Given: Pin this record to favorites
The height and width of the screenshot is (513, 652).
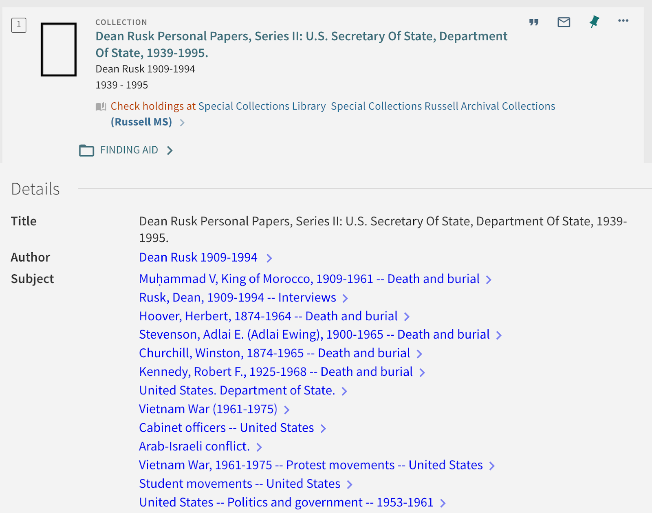Looking at the screenshot, I should 594,22.
